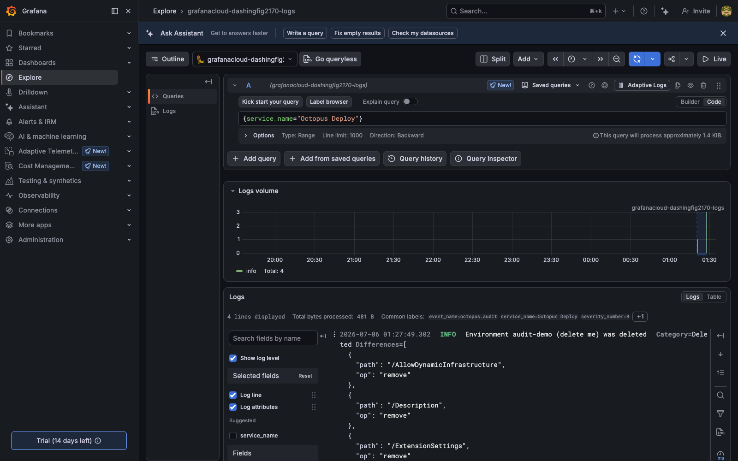Uncheck the Log line field

[233, 395]
